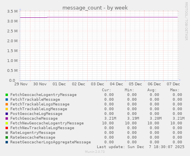
Task: Click the 2.5 M y-axis label
Action: tap(12, 31)
